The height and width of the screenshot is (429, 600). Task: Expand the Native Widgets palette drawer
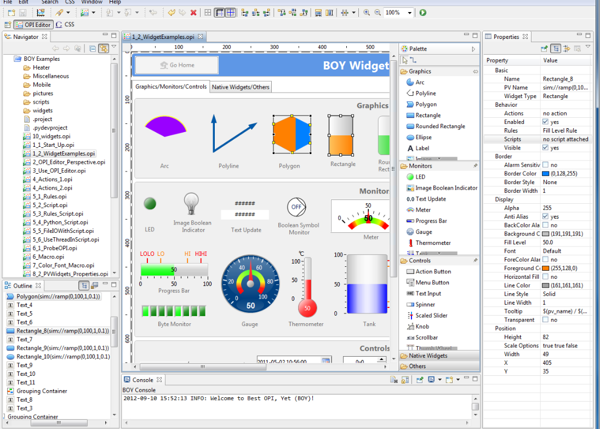[x=427, y=356]
